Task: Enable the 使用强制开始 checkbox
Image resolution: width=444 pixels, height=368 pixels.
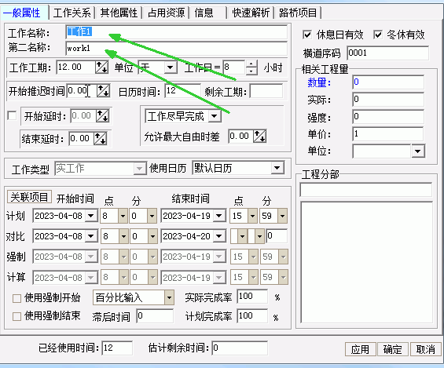Action: click(x=17, y=298)
